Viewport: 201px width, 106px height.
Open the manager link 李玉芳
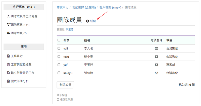[70, 29]
